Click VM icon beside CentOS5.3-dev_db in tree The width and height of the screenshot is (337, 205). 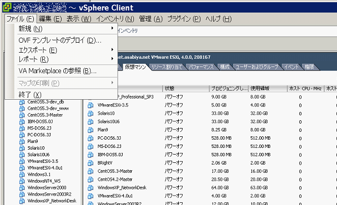tap(22, 102)
